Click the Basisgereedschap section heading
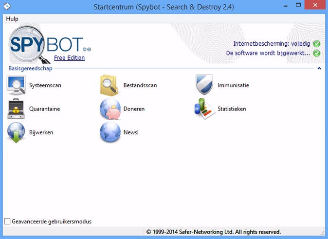This screenshot has height=239, width=328. (x=30, y=68)
